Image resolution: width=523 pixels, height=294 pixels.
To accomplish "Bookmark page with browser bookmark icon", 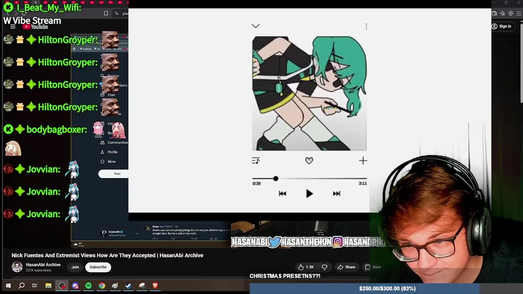I will coord(106,13).
